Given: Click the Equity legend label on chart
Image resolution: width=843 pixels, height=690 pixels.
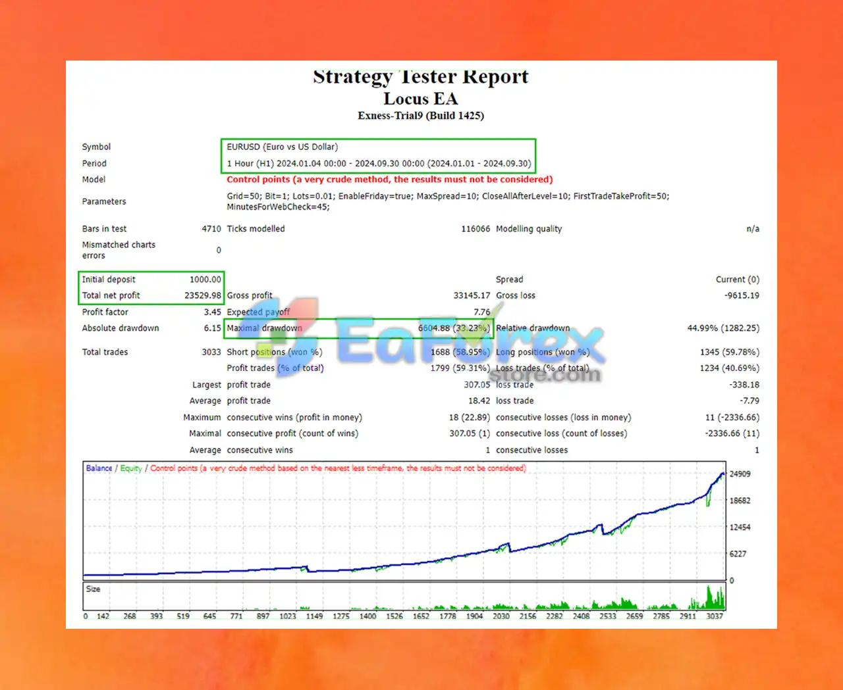Looking at the screenshot, I should tap(131, 468).
